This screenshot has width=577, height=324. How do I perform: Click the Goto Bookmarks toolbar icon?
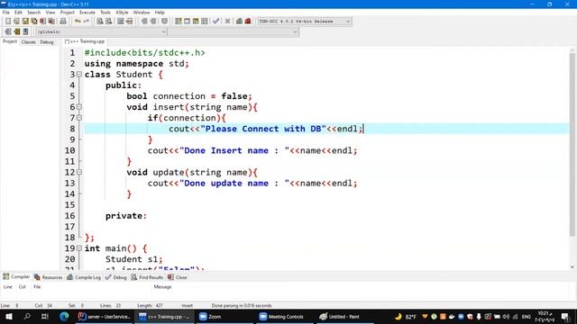click(26, 31)
